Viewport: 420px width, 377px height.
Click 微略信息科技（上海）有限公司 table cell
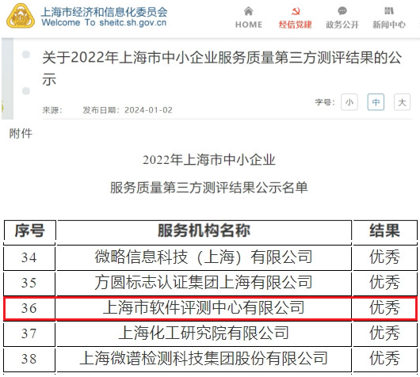[204, 257]
